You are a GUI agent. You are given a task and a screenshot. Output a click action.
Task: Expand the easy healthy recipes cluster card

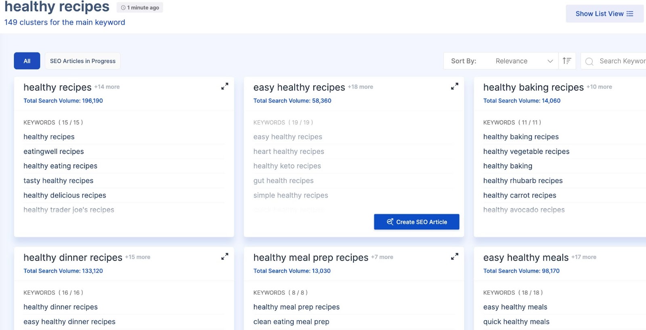(x=454, y=86)
